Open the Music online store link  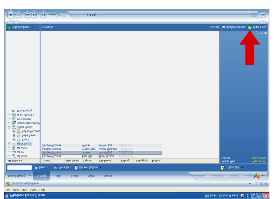tap(209, 176)
